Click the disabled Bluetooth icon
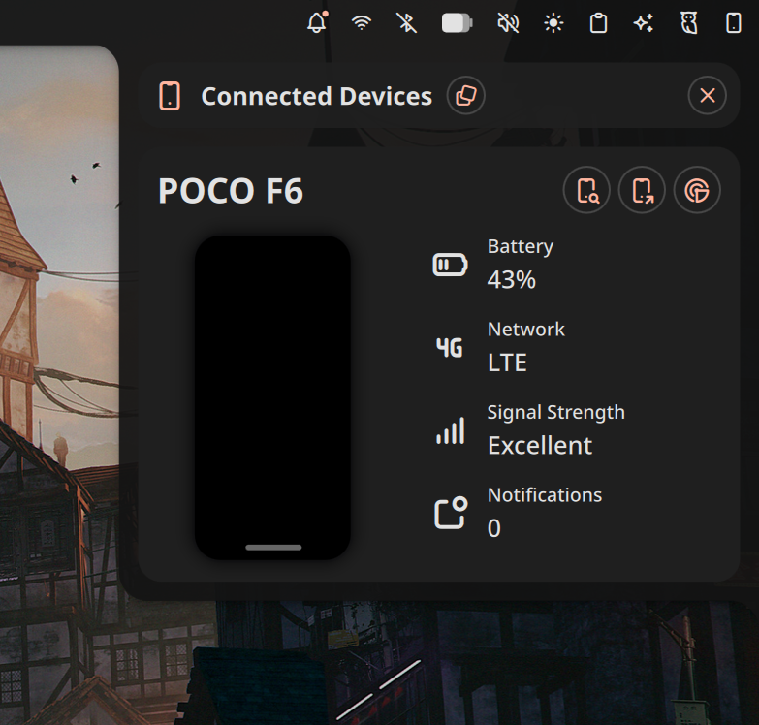This screenshot has width=759, height=725. pyautogui.click(x=406, y=22)
